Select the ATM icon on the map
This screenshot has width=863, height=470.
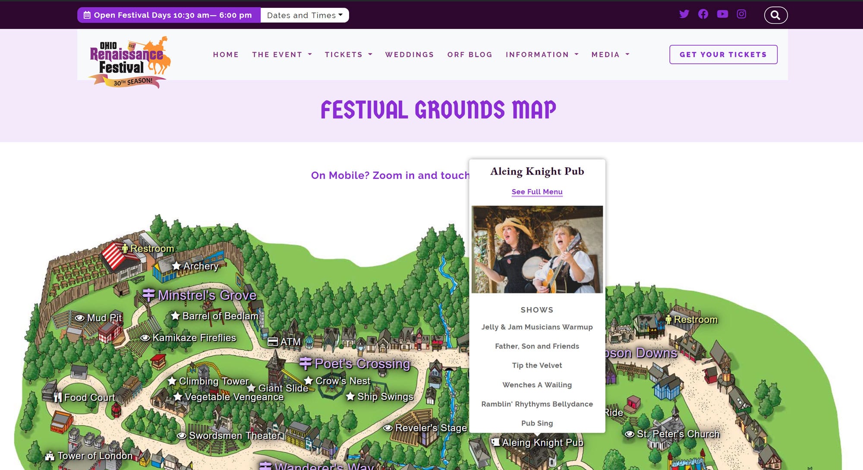coord(274,341)
